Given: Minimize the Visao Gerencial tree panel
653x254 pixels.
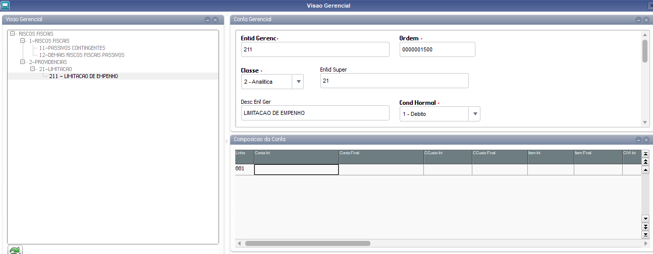Looking at the screenshot, I should 207,20.
